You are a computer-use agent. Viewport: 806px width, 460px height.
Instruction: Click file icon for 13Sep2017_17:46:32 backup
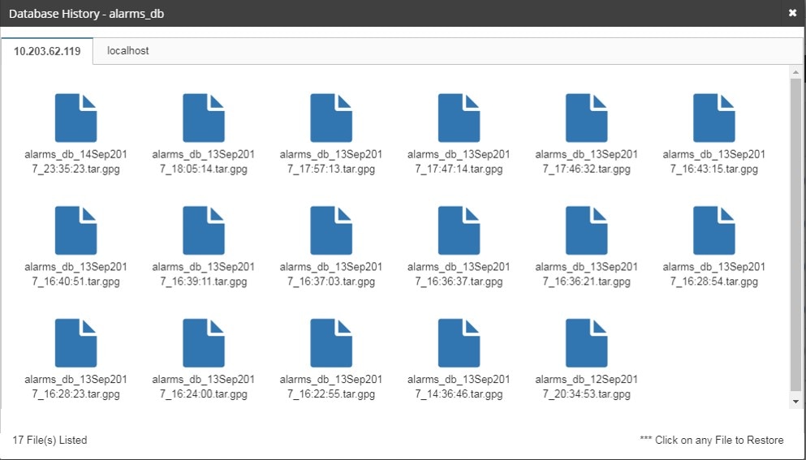click(587, 118)
